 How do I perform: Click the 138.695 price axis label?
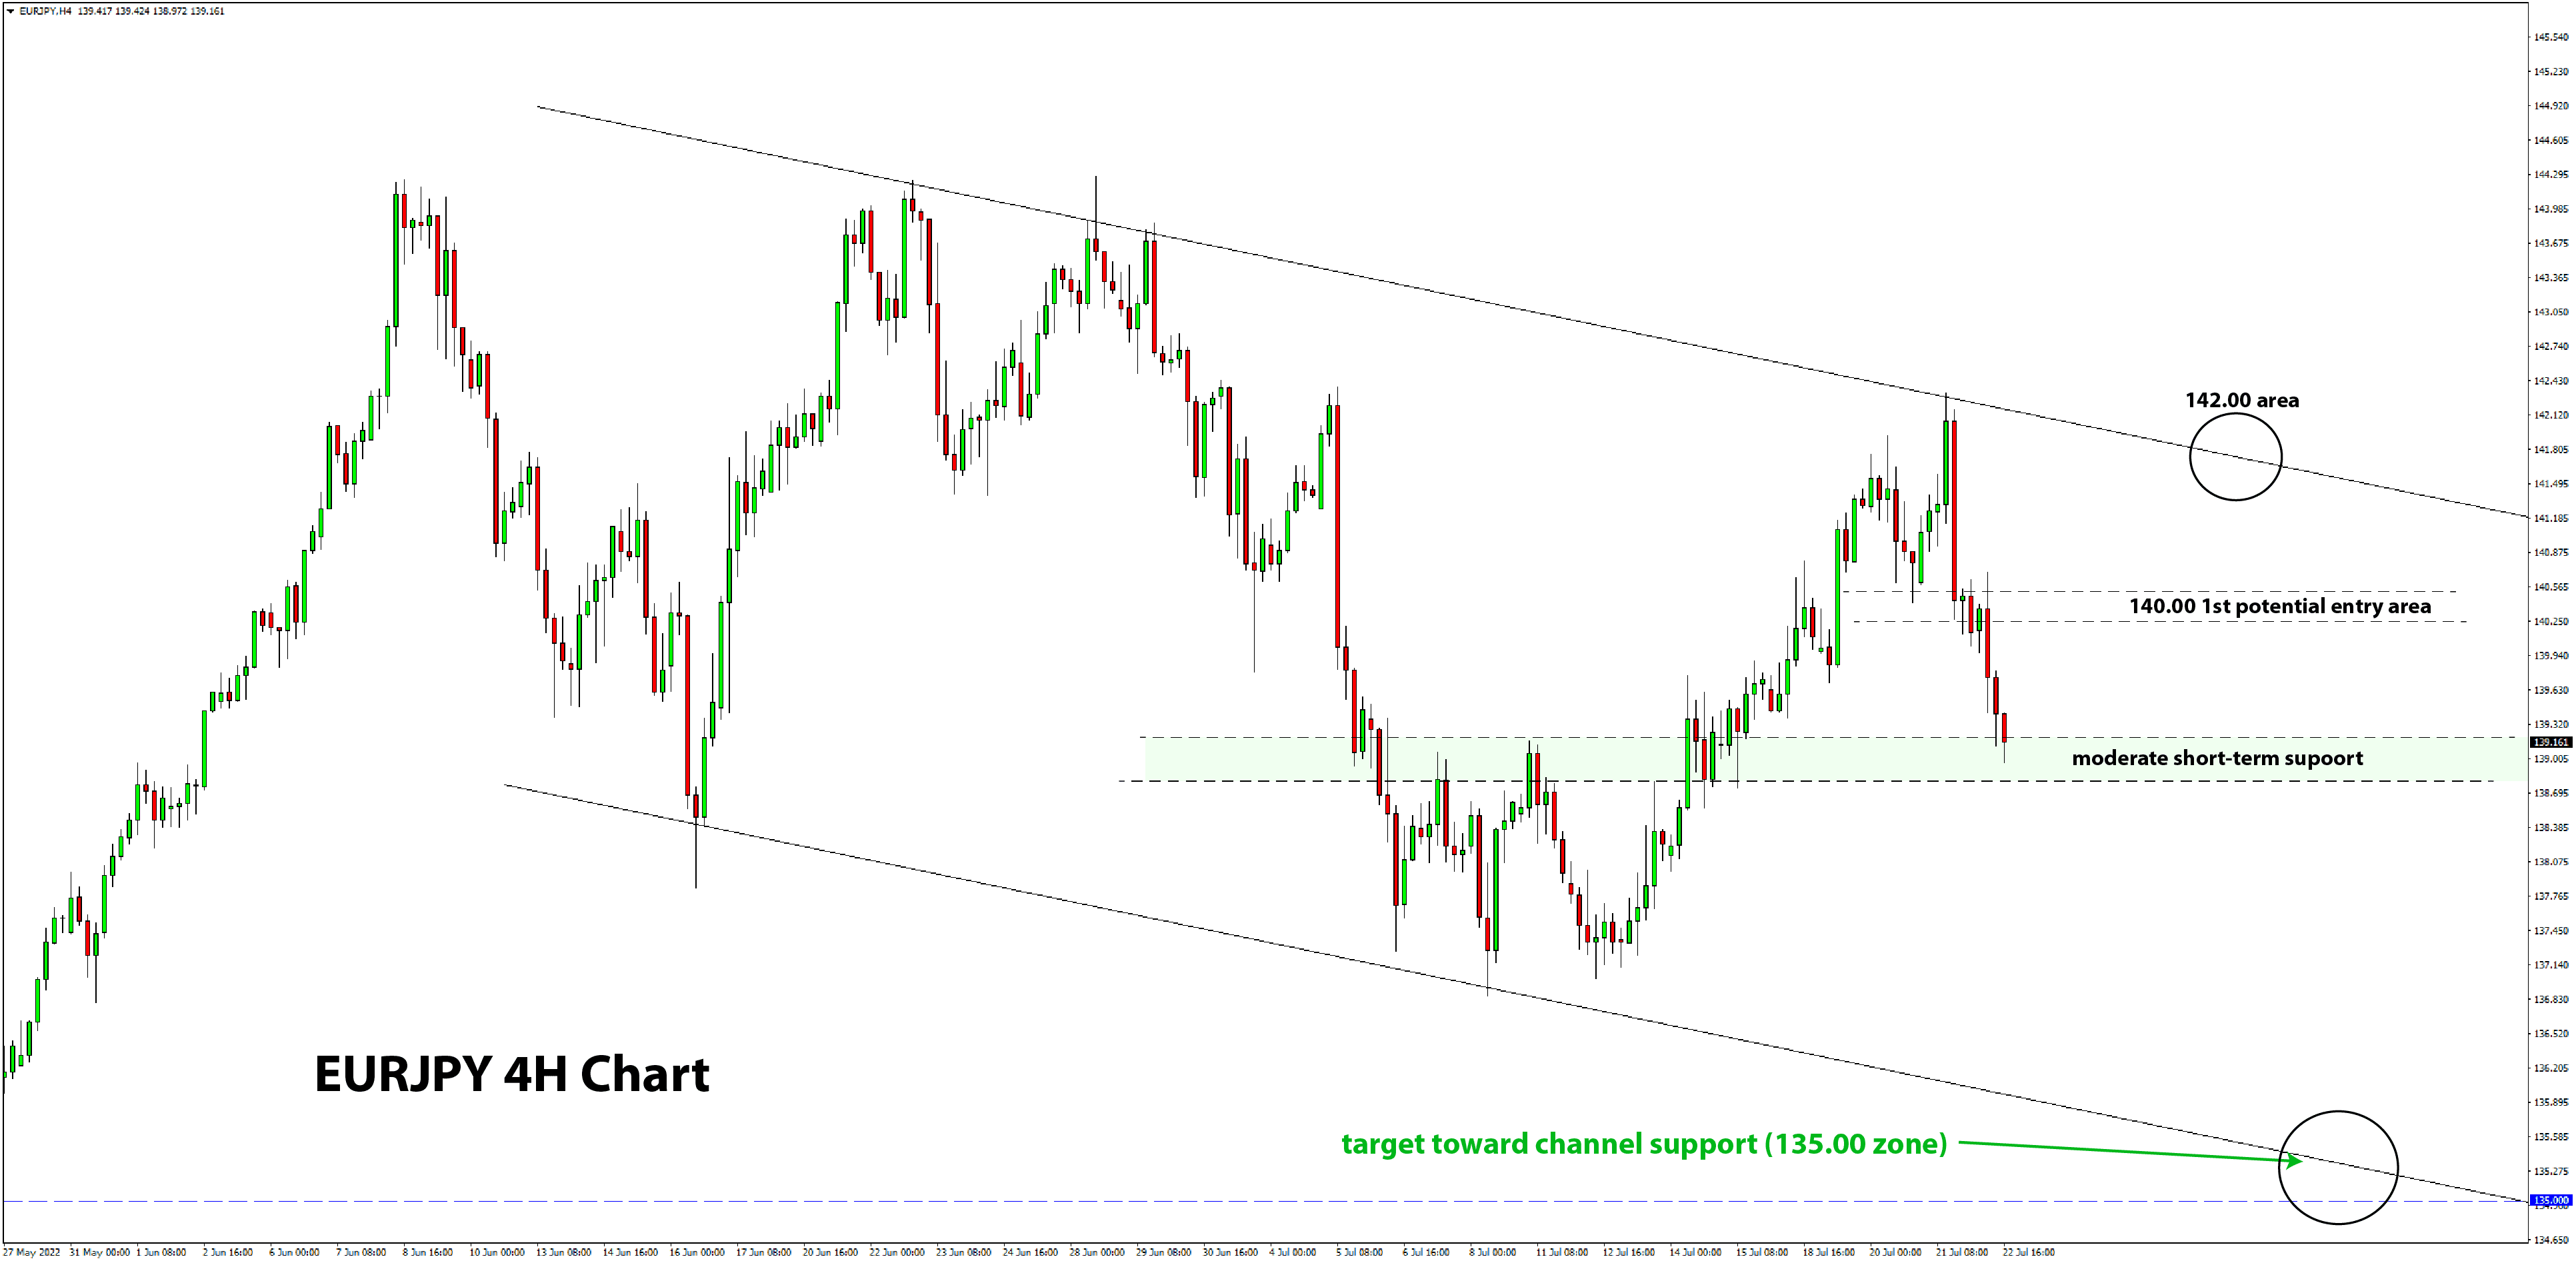click(2550, 793)
